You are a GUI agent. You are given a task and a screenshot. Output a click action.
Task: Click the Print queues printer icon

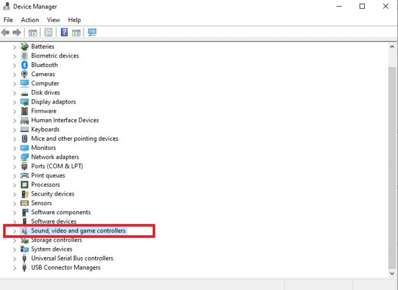[25, 176]
